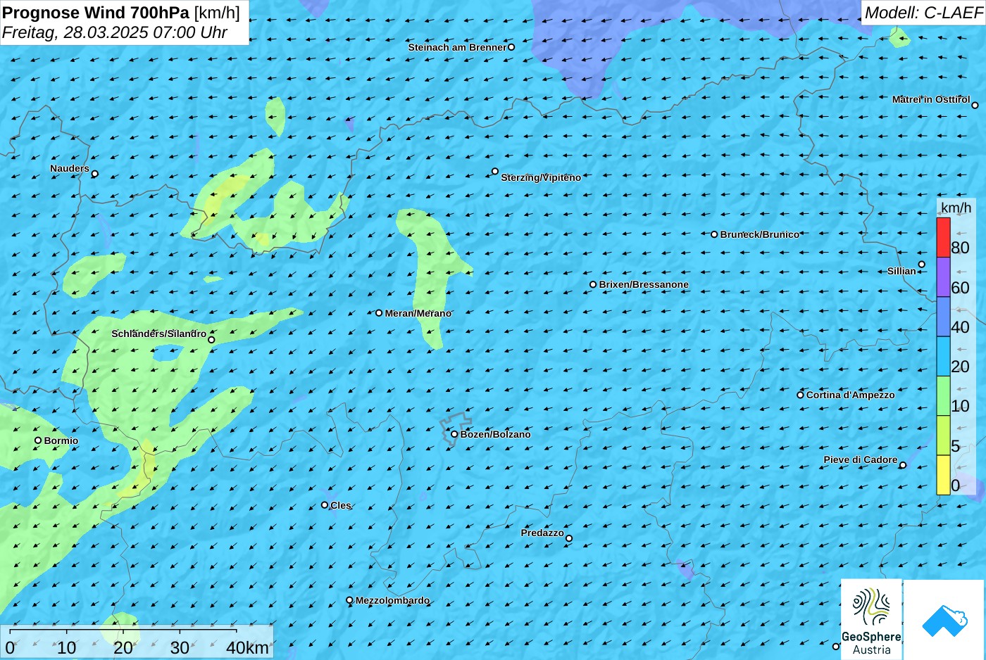Click the 'Sterzing/Vipiteno' label text

(541, 177)
